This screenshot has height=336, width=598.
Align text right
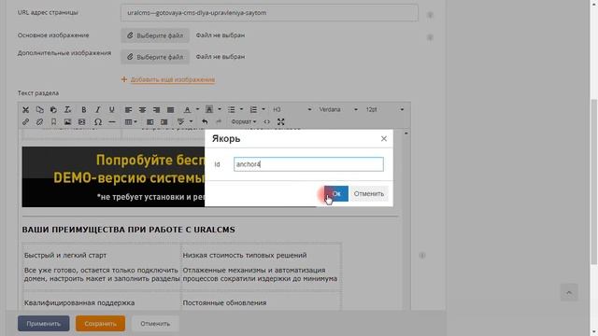(x=156, y=110)
